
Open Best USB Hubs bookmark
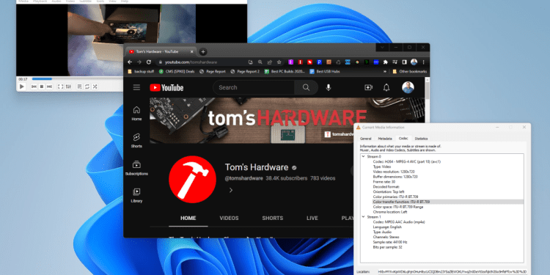pos(324,72)
